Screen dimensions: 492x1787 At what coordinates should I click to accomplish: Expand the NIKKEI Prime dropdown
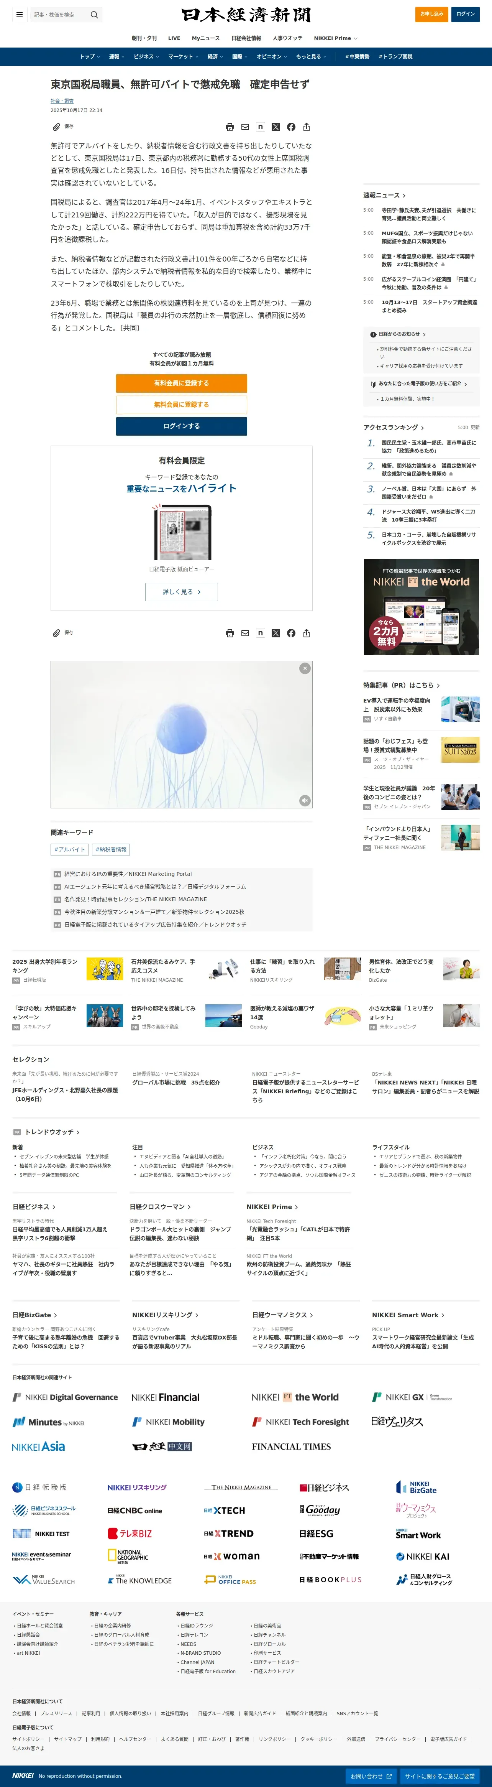pyautogui.click(x=336, y=38)
